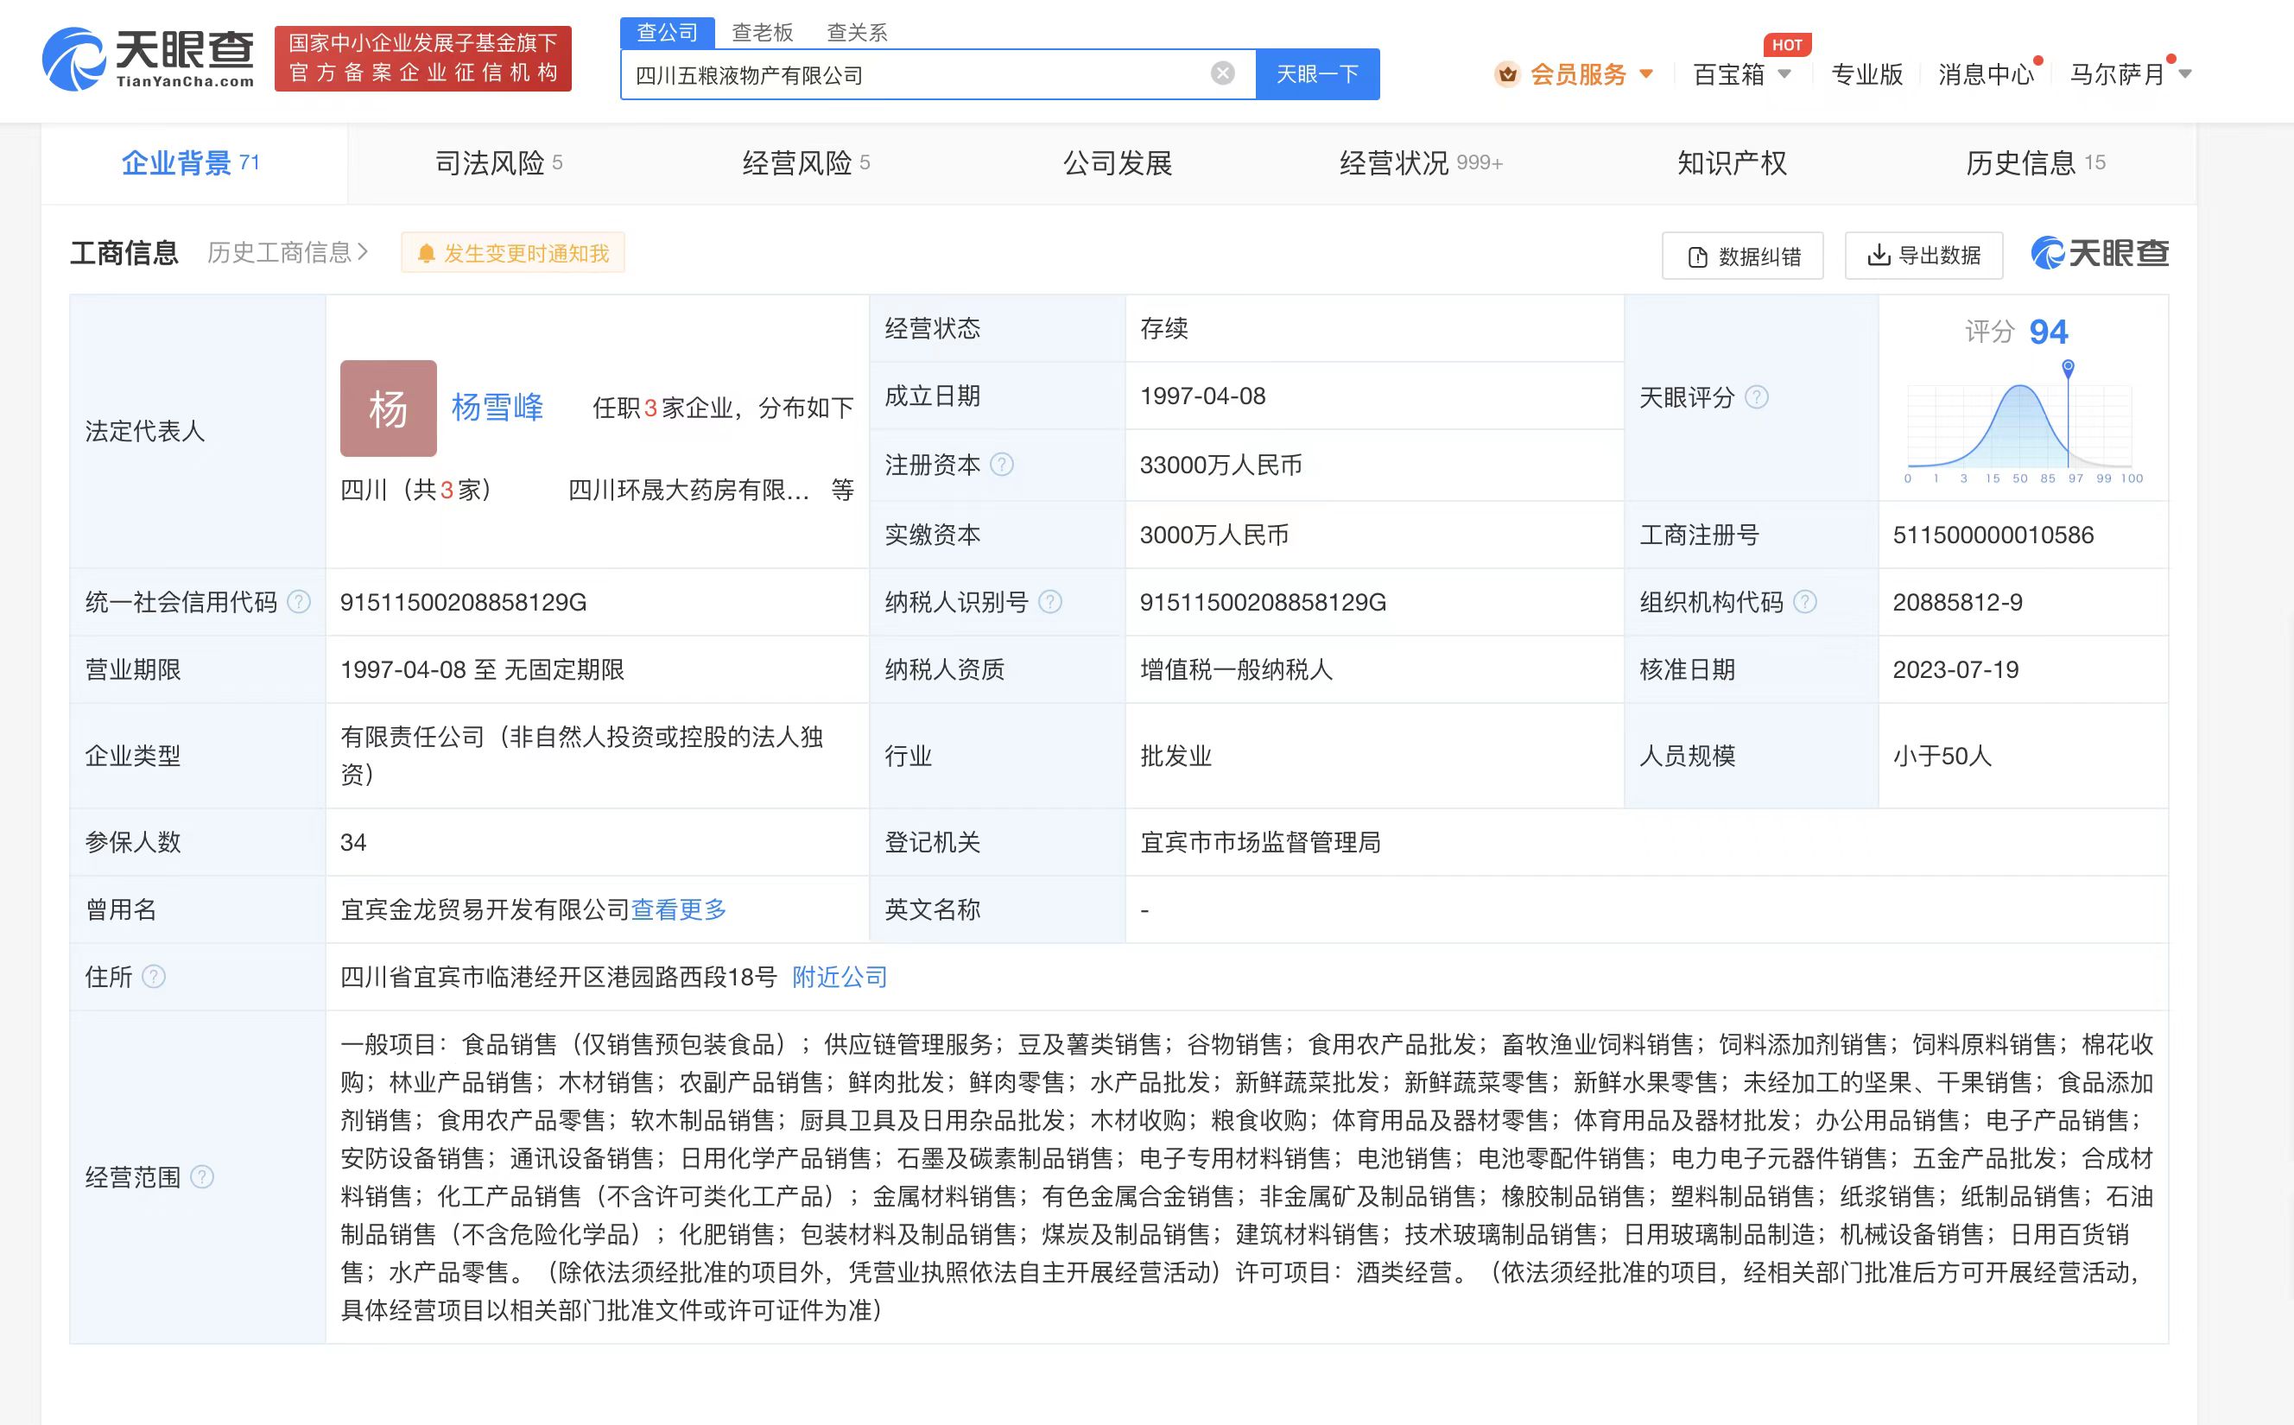The width and height of the screenshot is (2294, 1425).
Task: Select the 公司发展 tab
Action: point(1118,163)
